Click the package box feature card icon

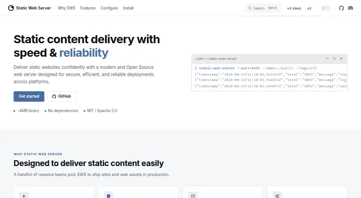193,196
